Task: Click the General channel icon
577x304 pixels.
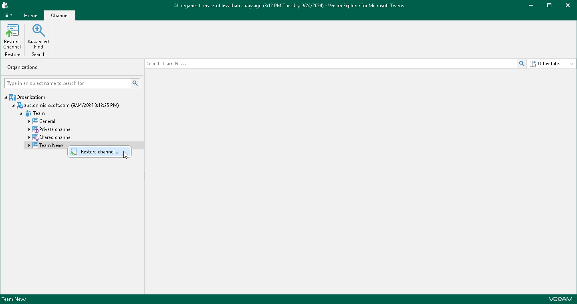Action: click(x=35, y=121)
